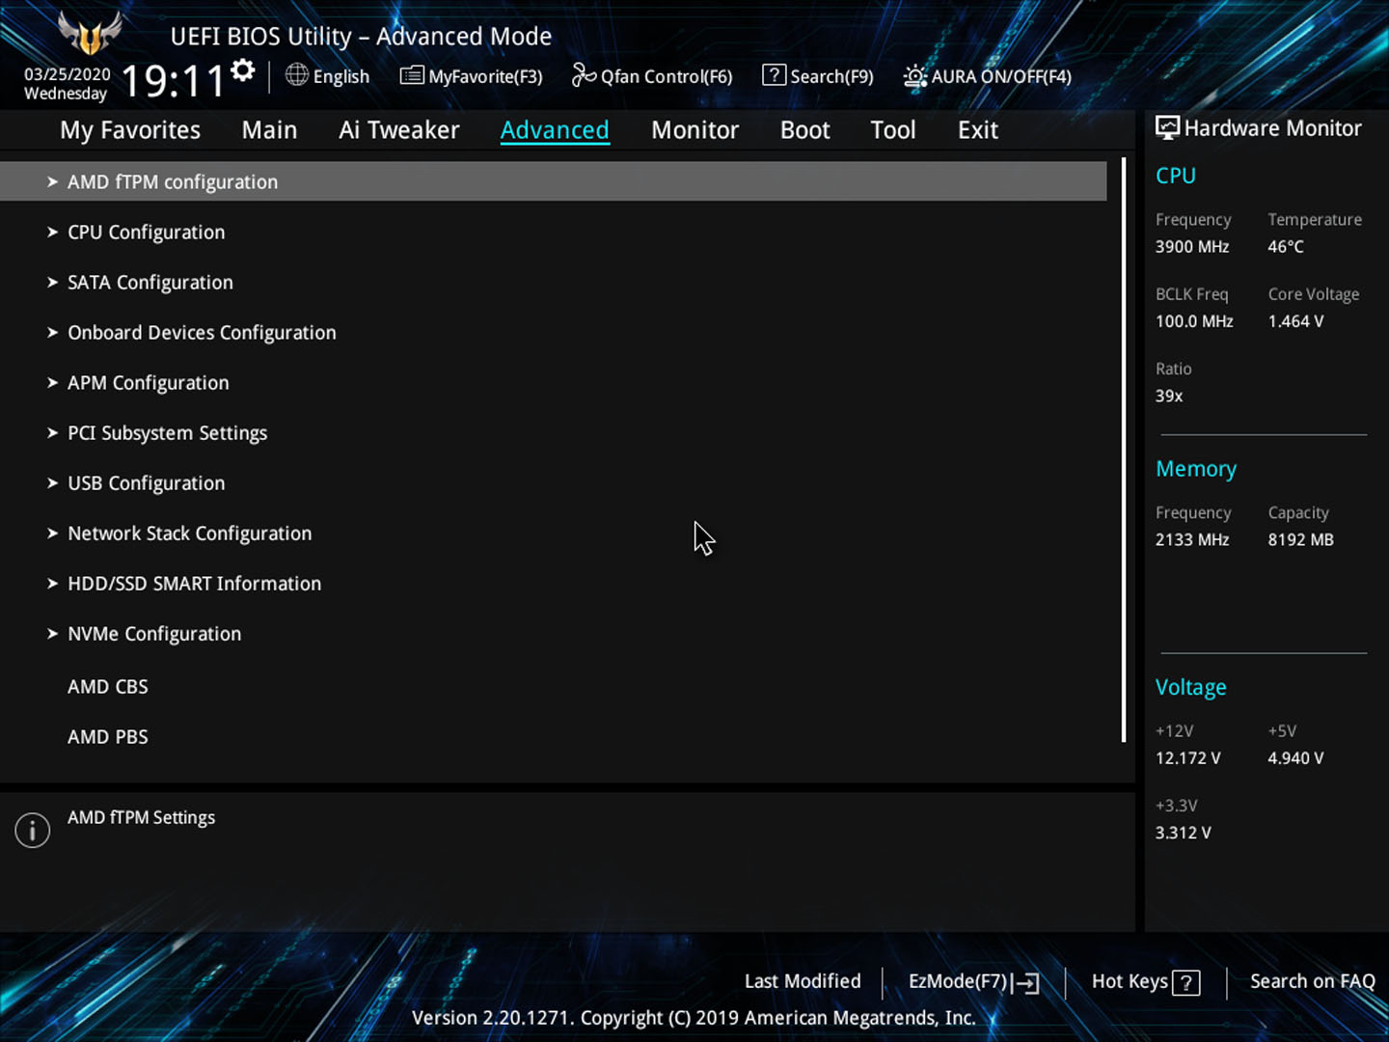This screenshot has width=1389, height=1042.
Task: Click the globe language icon
Action: pyautogui.click(x=297, y=75)
